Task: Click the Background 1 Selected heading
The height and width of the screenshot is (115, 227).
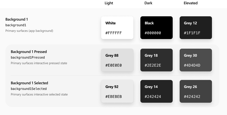Action: (x=29, y=83)
